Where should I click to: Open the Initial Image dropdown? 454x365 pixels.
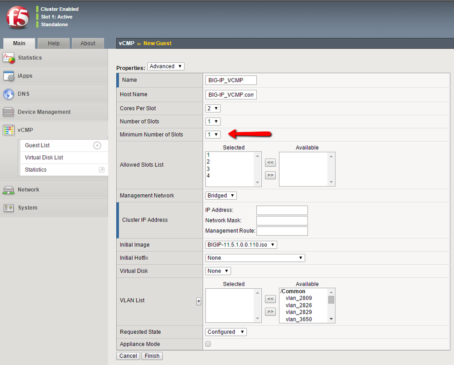241,245
